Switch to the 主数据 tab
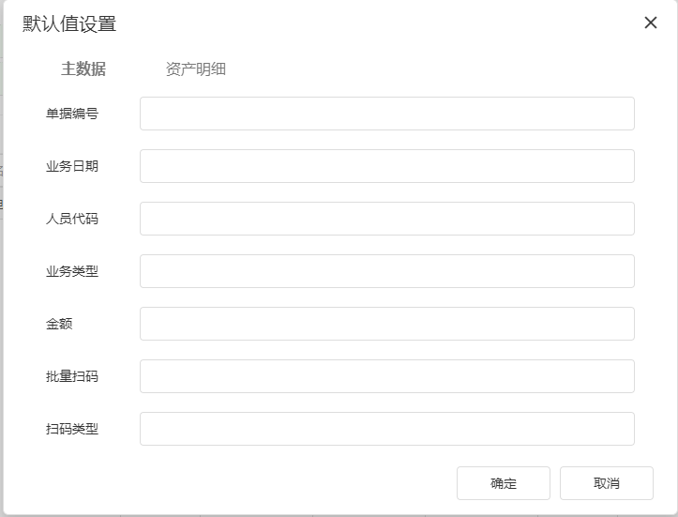The height and width of the screenshot is (517, 678). (x=83, y=69)
